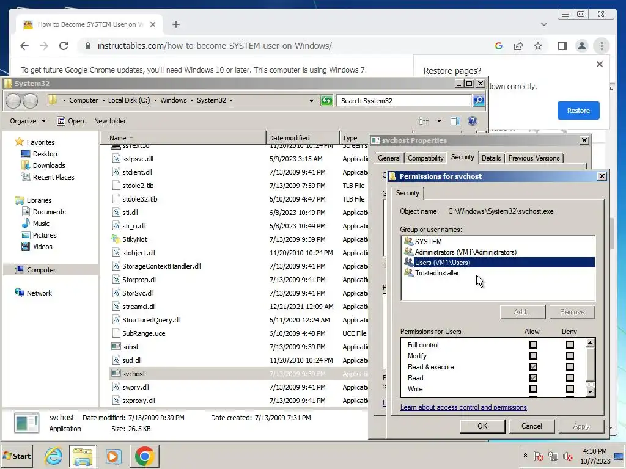Switch to the General tab in svchost Properties
The height and width of the screenshot is (469, 626).
tap(389, 158)
